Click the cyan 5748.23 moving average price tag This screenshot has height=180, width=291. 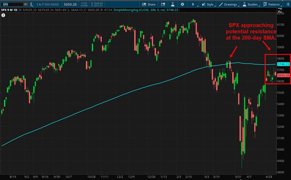[283, 64]
